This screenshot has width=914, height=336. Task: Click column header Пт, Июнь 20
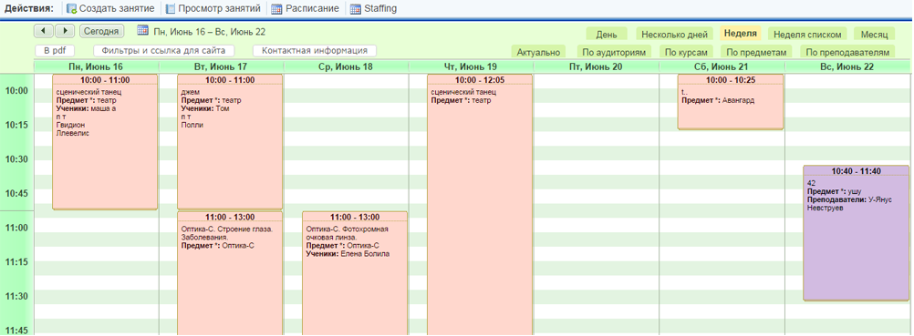tap(596, 66)
